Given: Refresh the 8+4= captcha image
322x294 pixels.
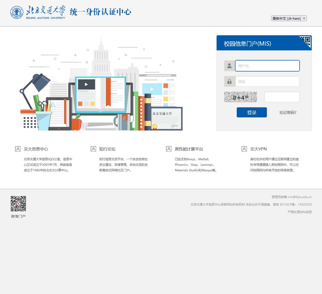Looking at the screenshot, I should [240, 97].
